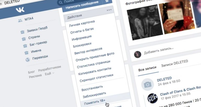Image resolution: width=201 pixels, height=107 pixels.
Task: Choose Заблокировать in actions menu
Action: 94,95
